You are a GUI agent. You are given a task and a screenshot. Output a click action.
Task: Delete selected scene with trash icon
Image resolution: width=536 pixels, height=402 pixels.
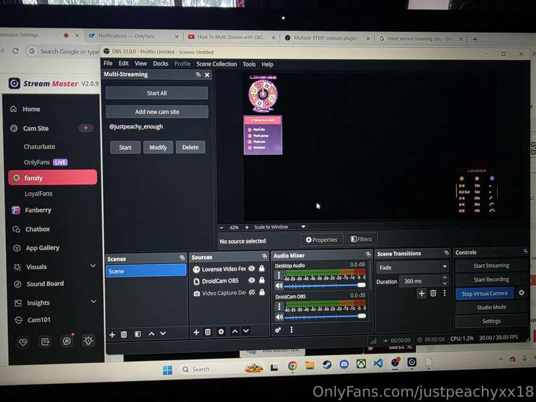(x=124, y=334)
